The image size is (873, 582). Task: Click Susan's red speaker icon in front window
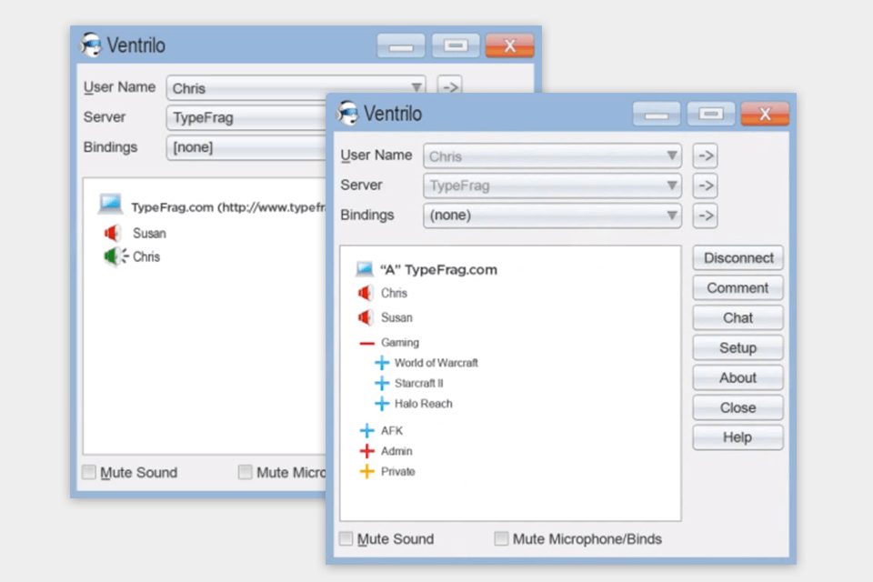[366, 317]
